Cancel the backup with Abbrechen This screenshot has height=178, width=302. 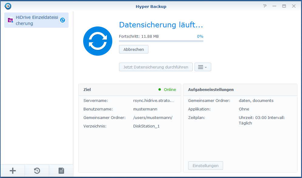tap(134, 49)
